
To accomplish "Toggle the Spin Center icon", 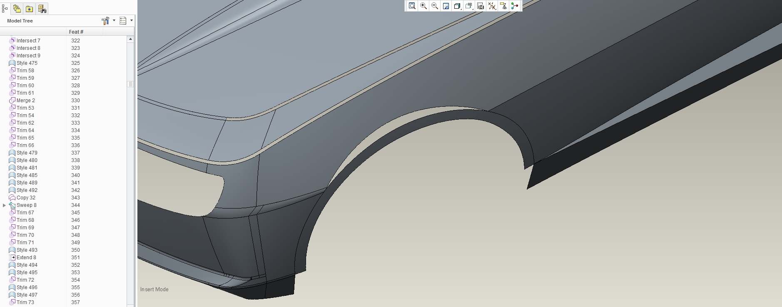I will click(x=515, y=6).
